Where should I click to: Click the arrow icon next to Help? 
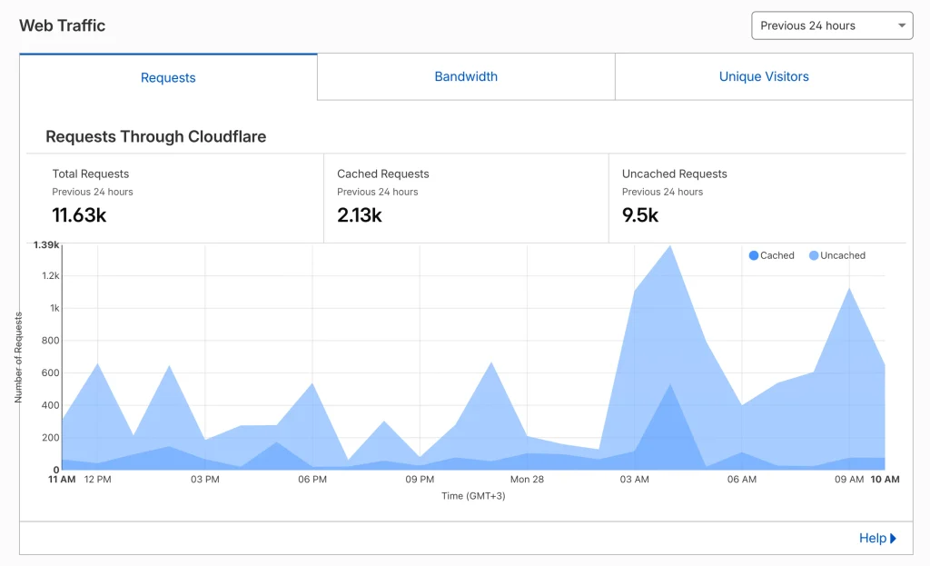[x=894, y=538]
